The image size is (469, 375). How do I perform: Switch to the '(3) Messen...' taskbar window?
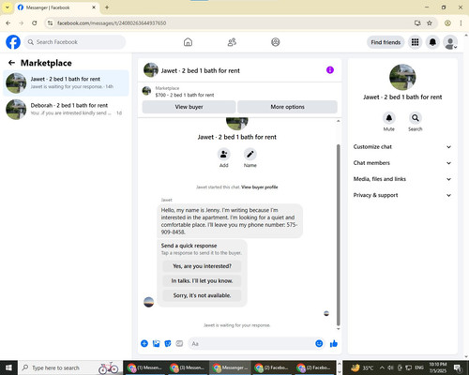[188, 367]
